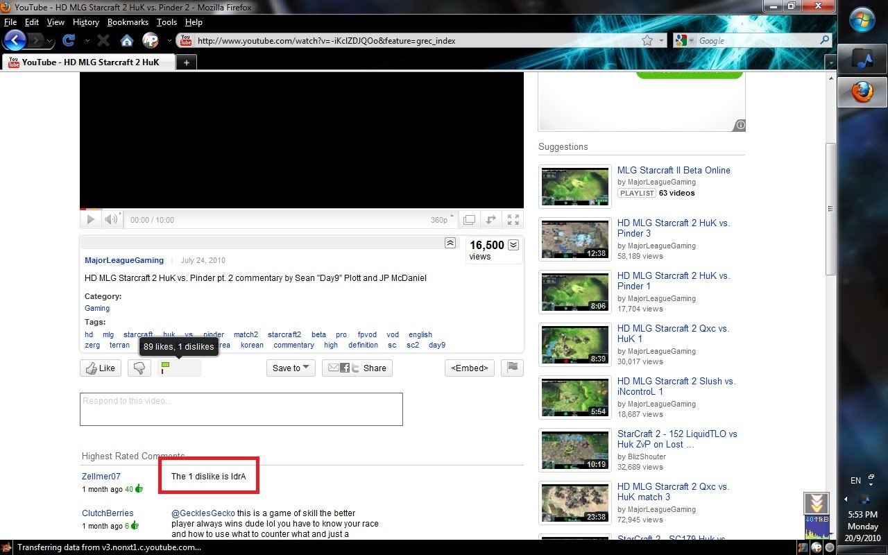Open the dropdown next to the Adblock icon
888x555 pixels.
pyautogui.click(x=169, y=40)
